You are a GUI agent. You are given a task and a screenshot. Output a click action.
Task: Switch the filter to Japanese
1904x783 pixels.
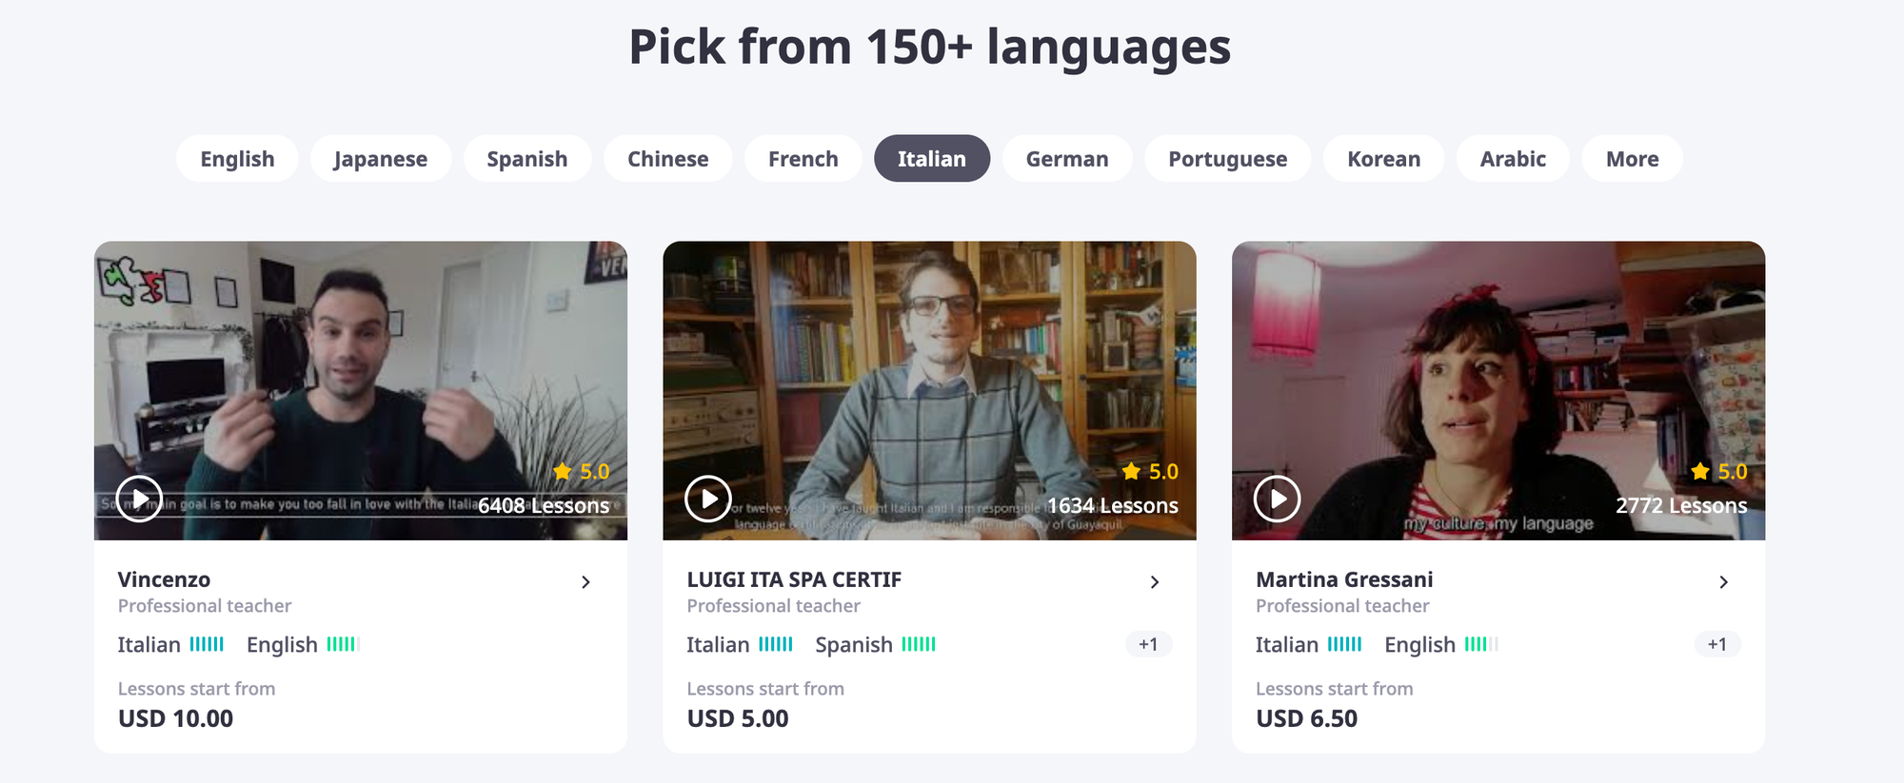(x=381, y=159)
